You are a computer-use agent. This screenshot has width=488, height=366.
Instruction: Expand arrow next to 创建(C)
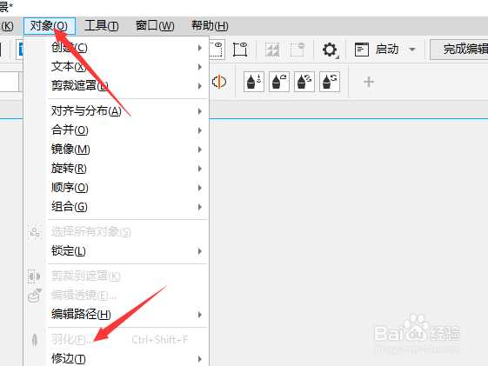tap(200, 48)
